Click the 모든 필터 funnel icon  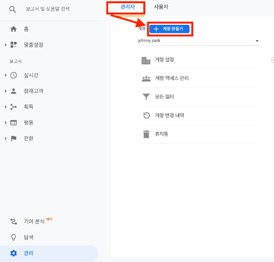click(146, 97)
